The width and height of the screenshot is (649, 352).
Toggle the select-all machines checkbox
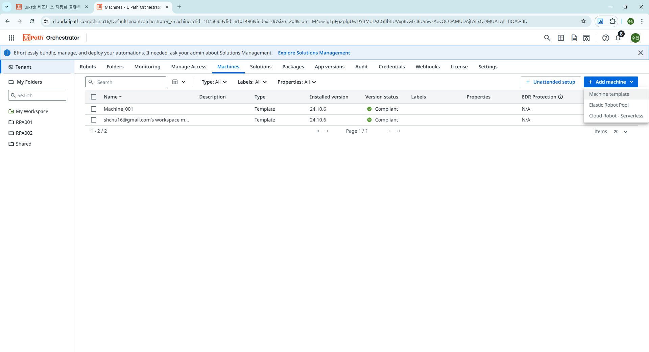tap(94, 97)
